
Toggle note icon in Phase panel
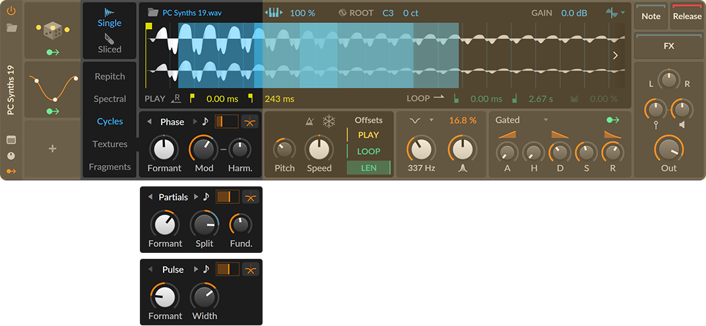(x=205, y=121)
